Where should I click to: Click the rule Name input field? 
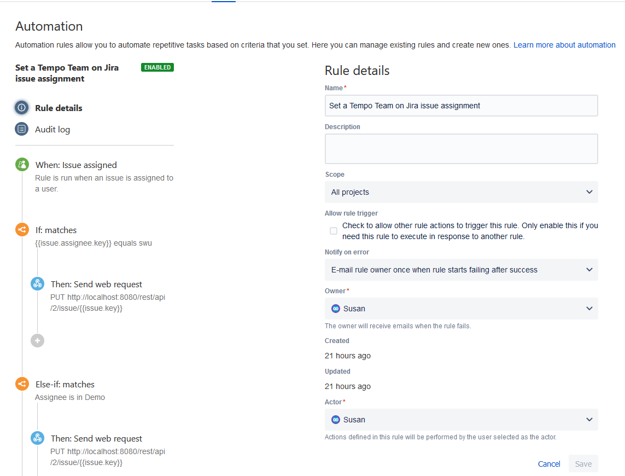click(x=461, y=106)
